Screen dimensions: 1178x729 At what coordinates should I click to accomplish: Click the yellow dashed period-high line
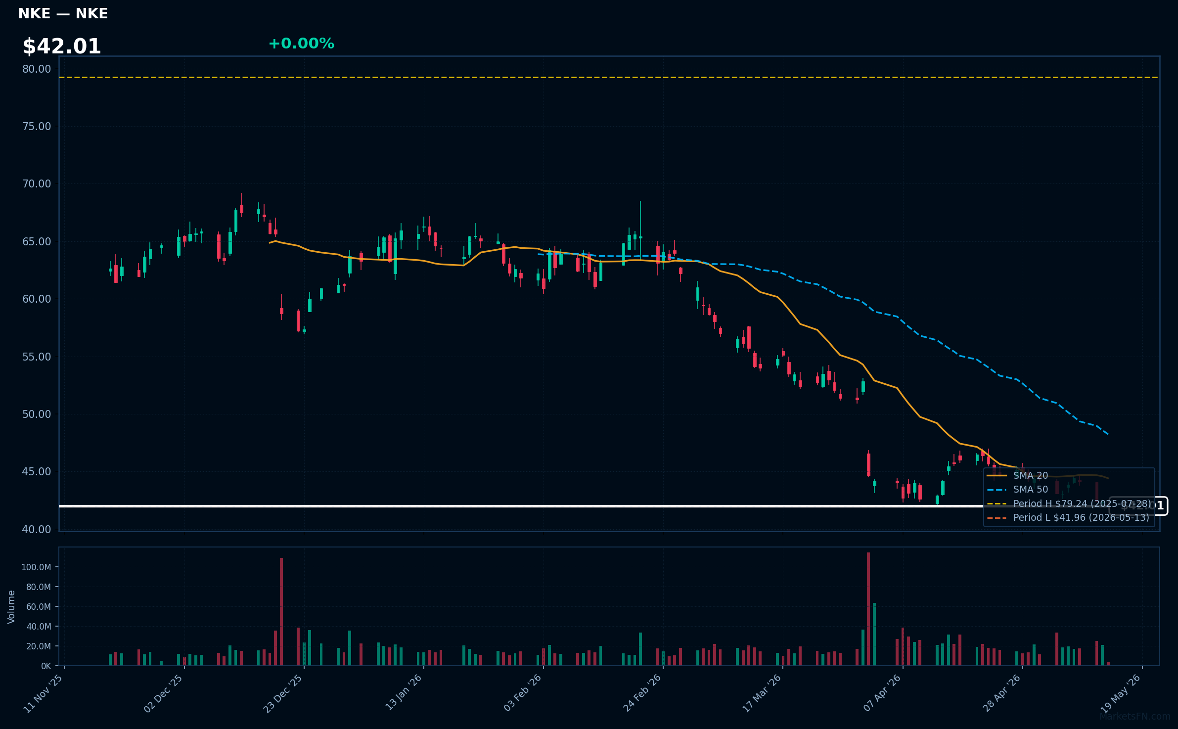609,77
